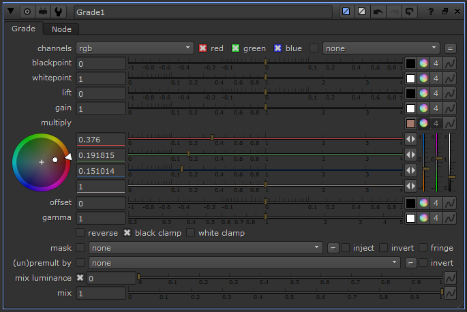Disable the red channel checkbox
467x312 pixels.
(202, 48)
